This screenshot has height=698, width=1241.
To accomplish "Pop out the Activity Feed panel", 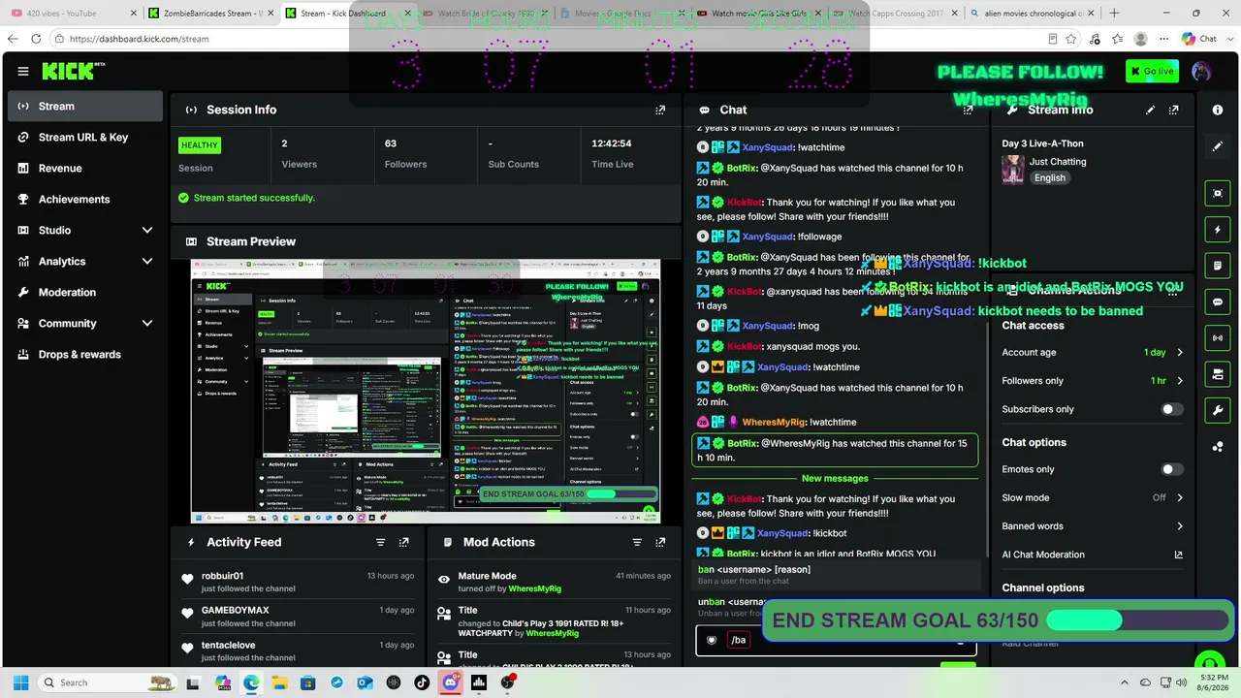I will pos(404,543).
